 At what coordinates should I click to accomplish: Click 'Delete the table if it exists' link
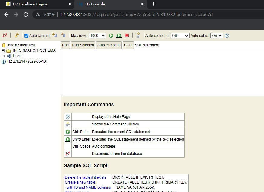tap(85, 177)
